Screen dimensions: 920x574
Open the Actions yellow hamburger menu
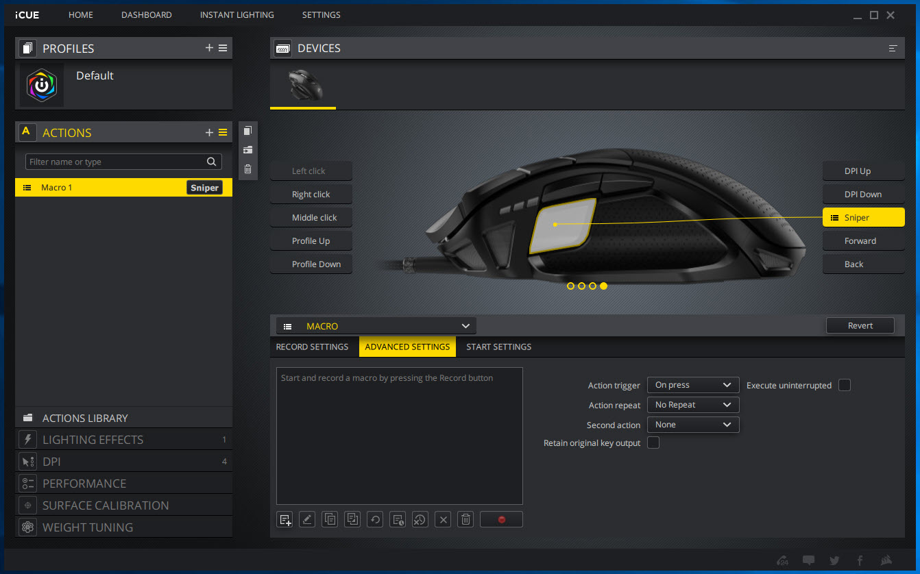(x=223, y=132)
